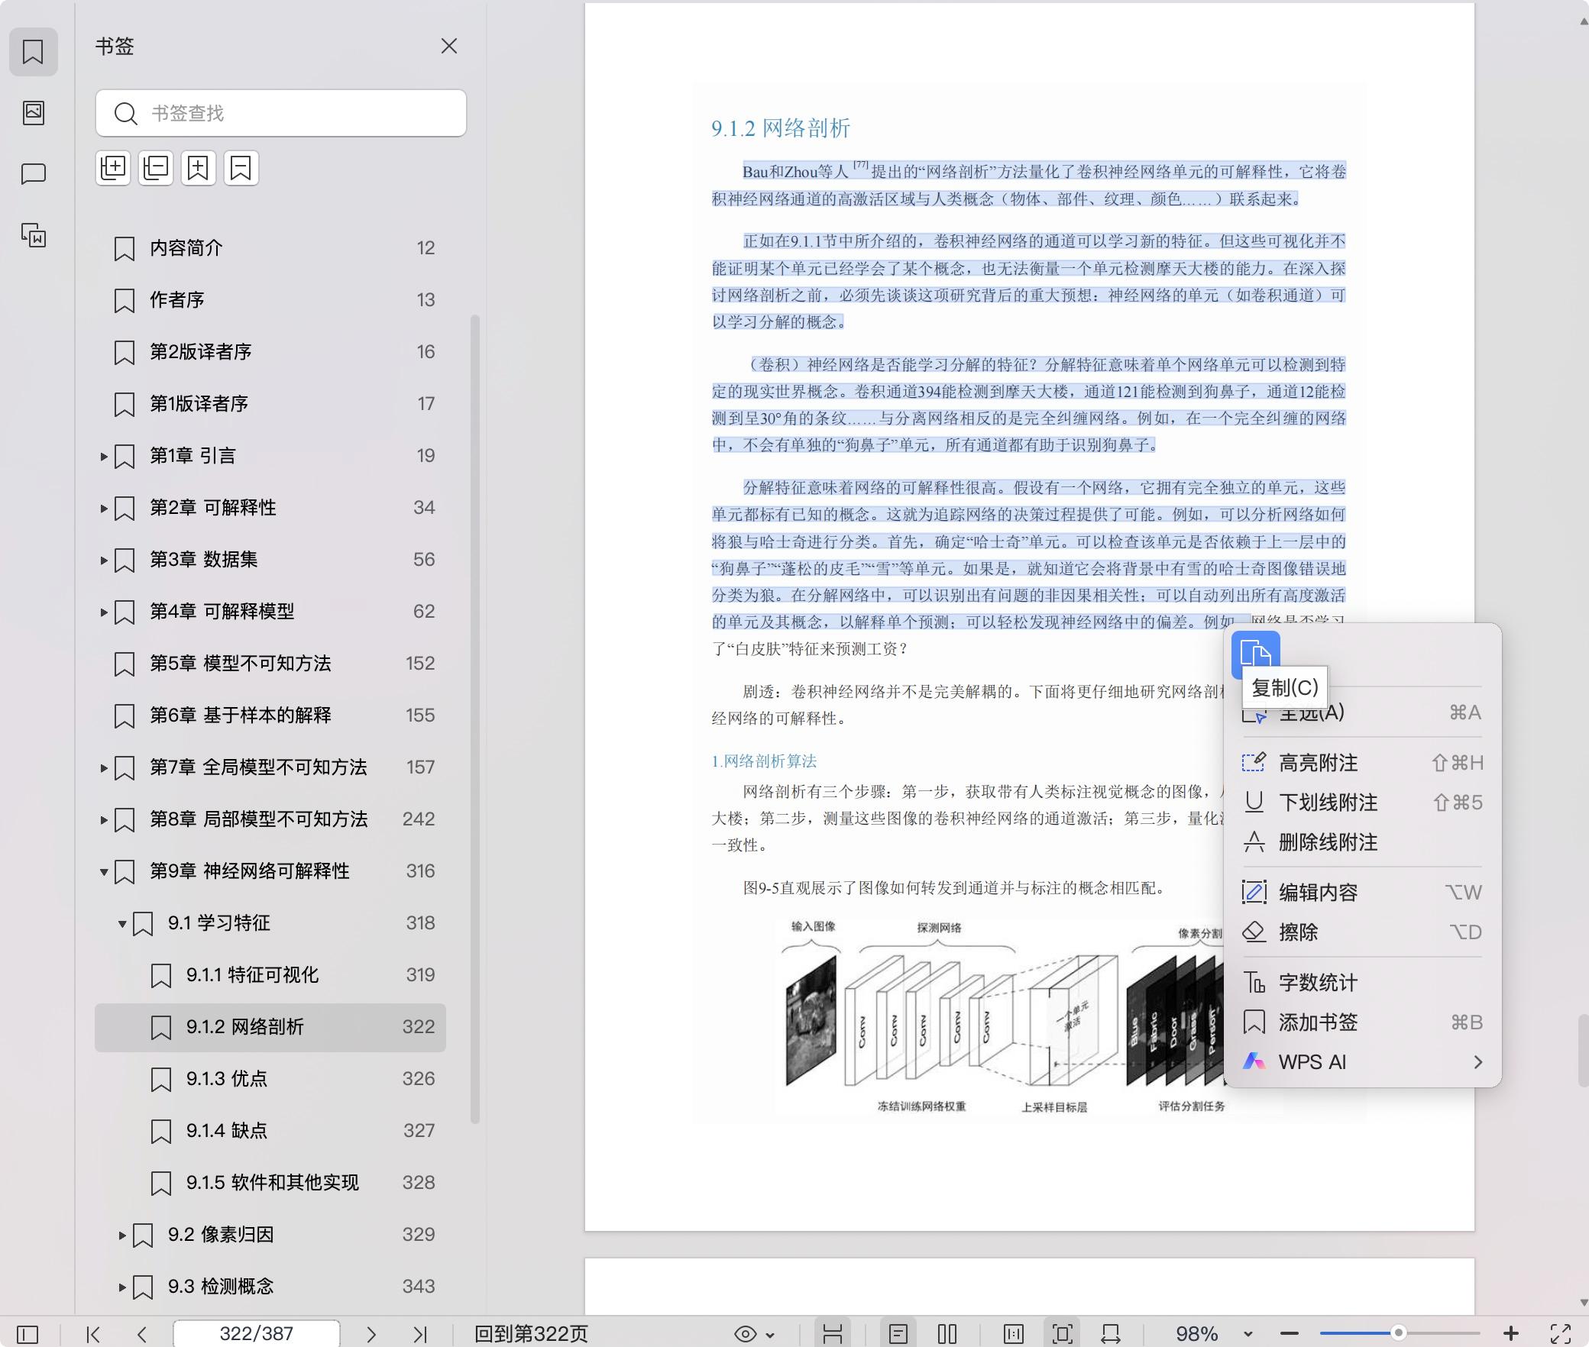Image resolution: width=1589 pixels, height=1347 pixels.
Task: Open the comments panel from the sidebar
Action: coord(34,174)
